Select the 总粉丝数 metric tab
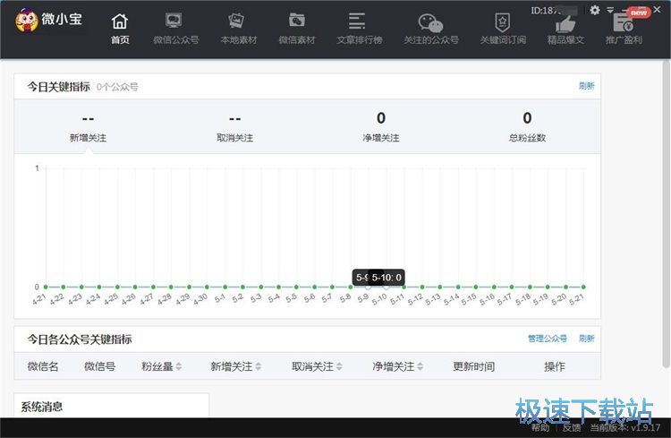Screen dimensions: 671x438 (527, 127)
